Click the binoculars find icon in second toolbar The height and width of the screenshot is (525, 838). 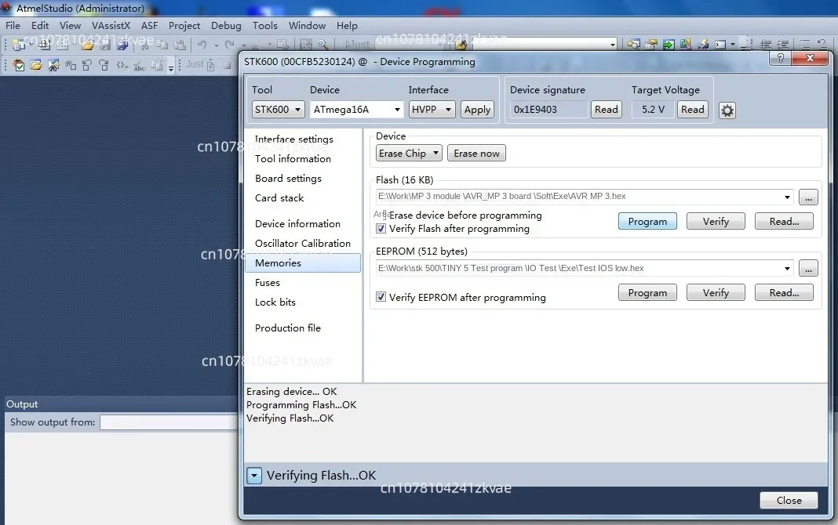tap(53, 65)
